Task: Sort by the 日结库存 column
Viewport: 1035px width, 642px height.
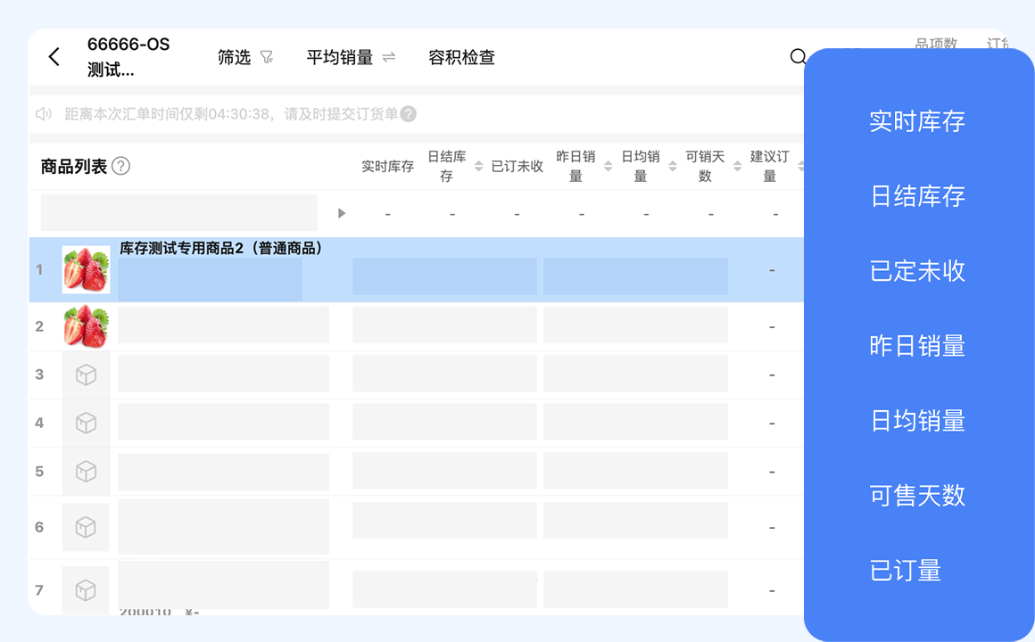Action: click(x=478, y=167)
